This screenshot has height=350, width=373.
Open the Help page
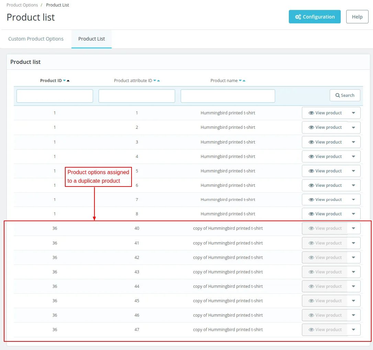[x=357, y=17]
